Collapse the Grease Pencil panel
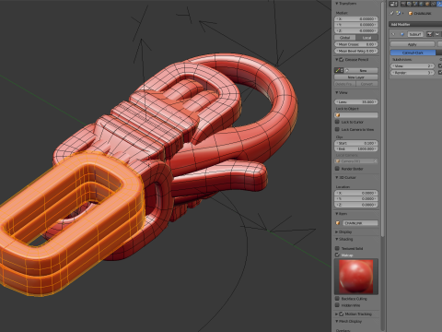 point(337,60)
